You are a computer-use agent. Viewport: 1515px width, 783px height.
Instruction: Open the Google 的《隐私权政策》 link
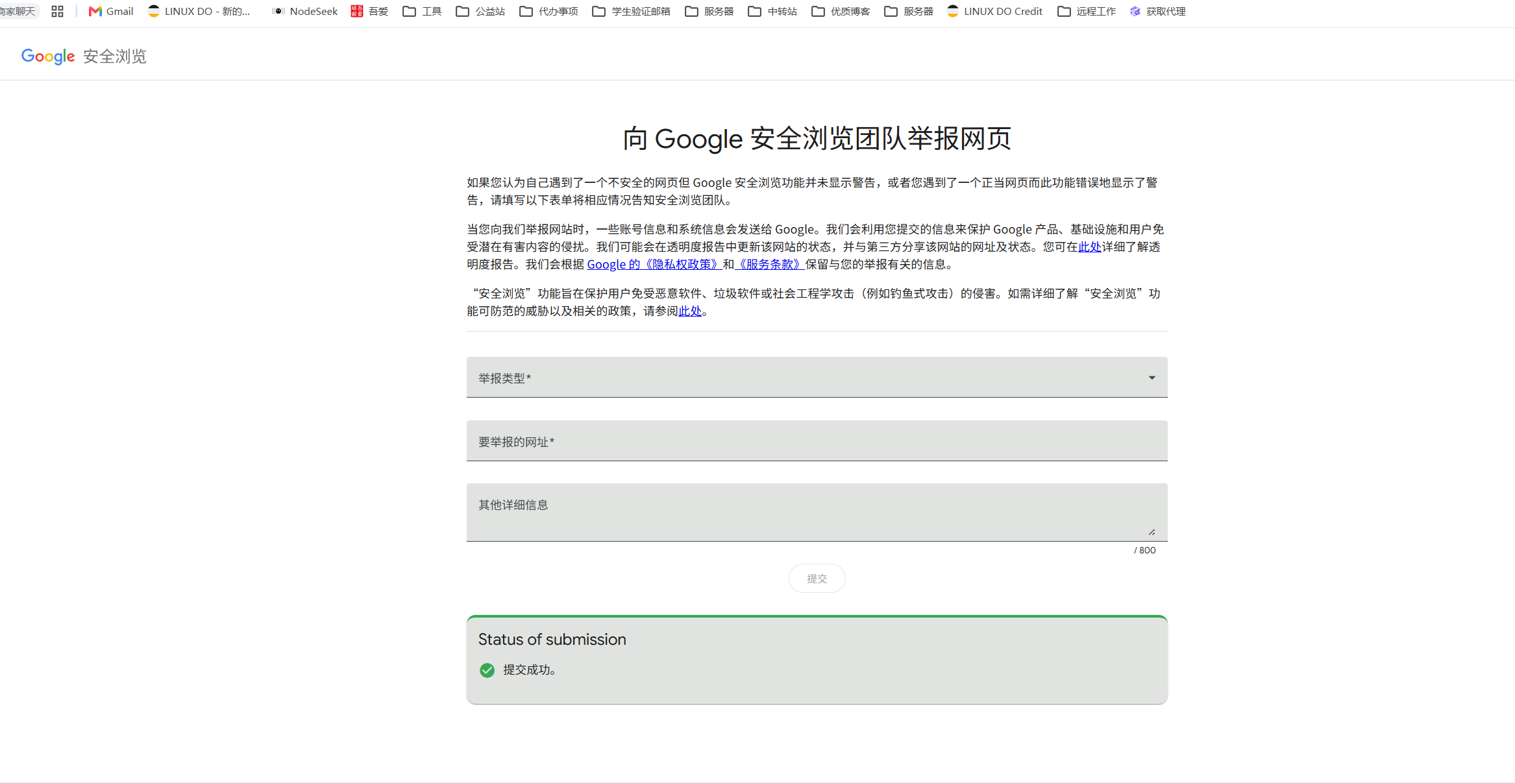point(654,265)
